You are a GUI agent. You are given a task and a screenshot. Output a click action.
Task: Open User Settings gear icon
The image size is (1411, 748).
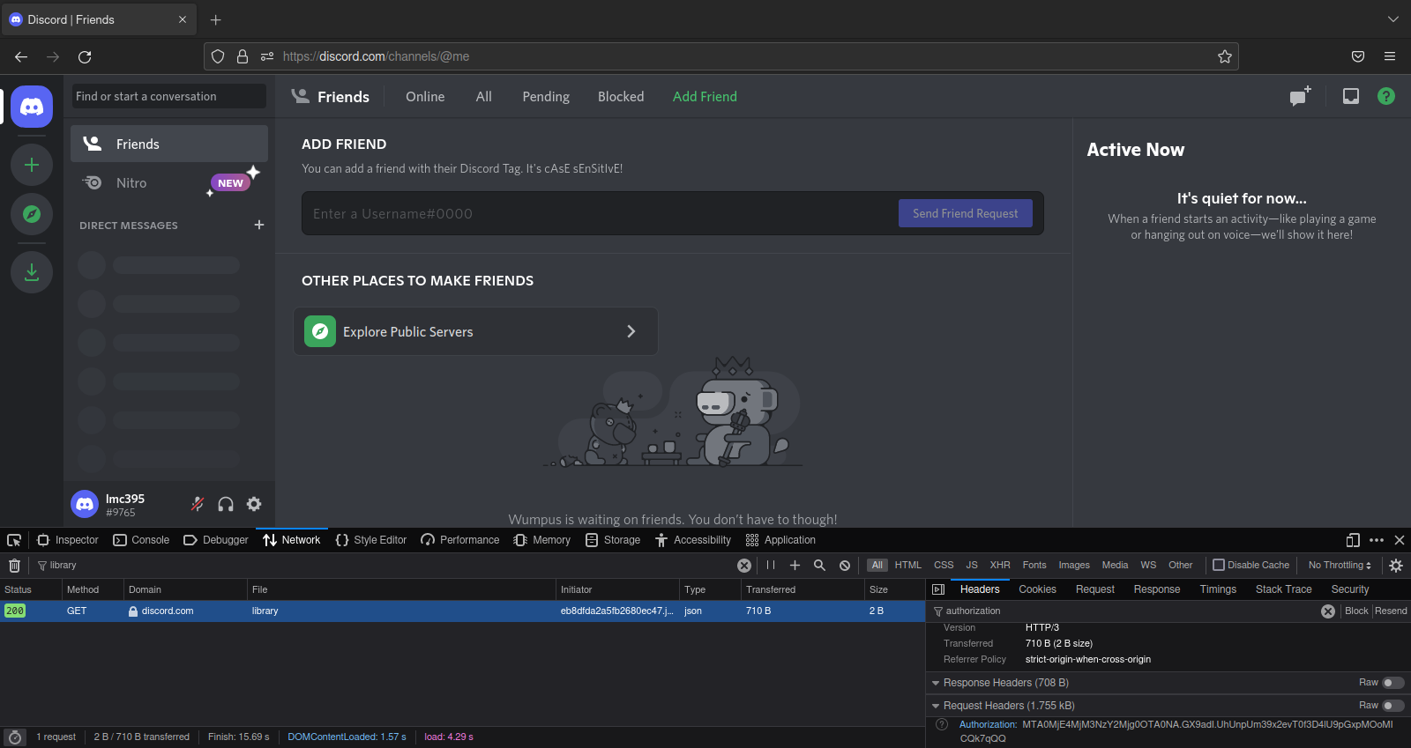click(x=254, y=504)
